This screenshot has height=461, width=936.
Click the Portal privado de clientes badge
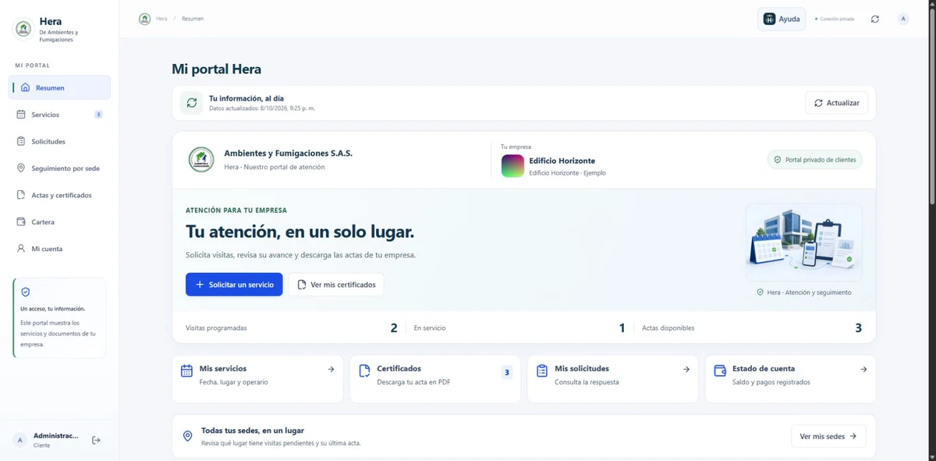pyautogui.click(x=814, y=160)
